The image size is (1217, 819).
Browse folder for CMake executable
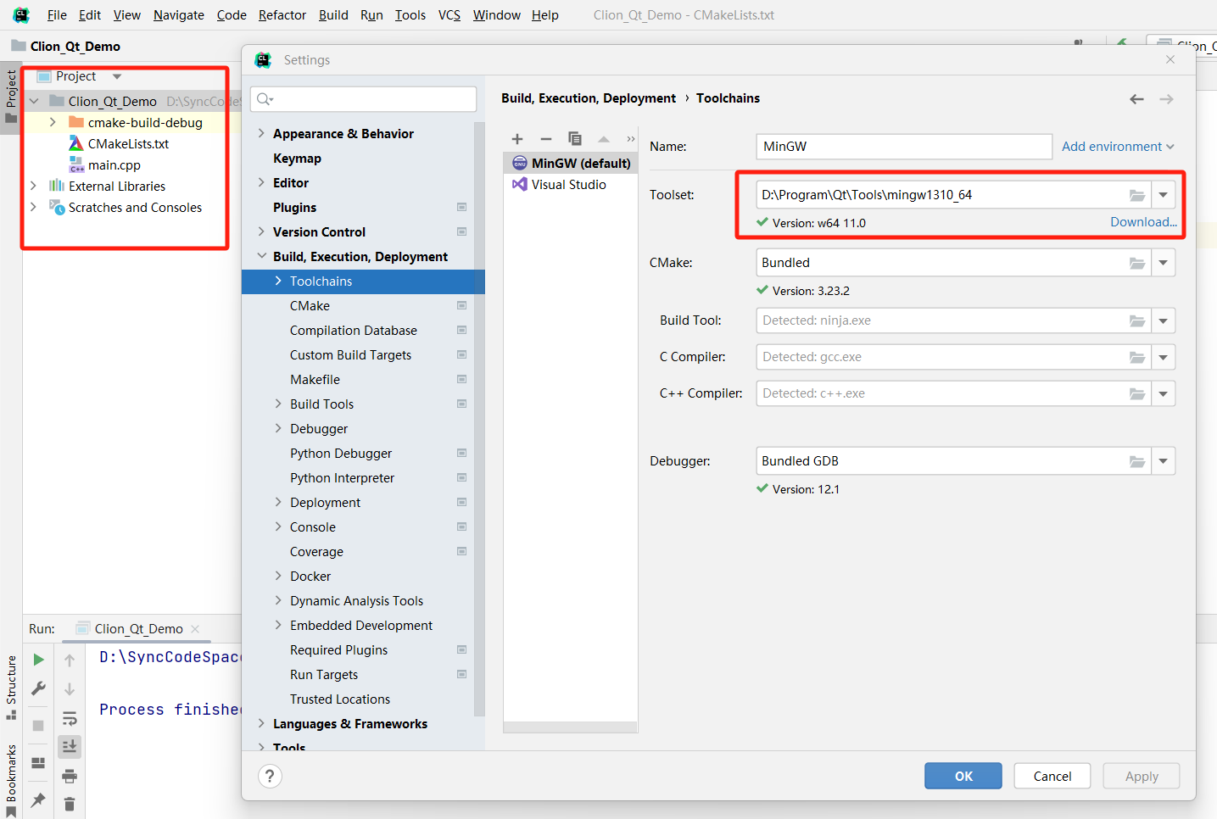coord(1137,263)
